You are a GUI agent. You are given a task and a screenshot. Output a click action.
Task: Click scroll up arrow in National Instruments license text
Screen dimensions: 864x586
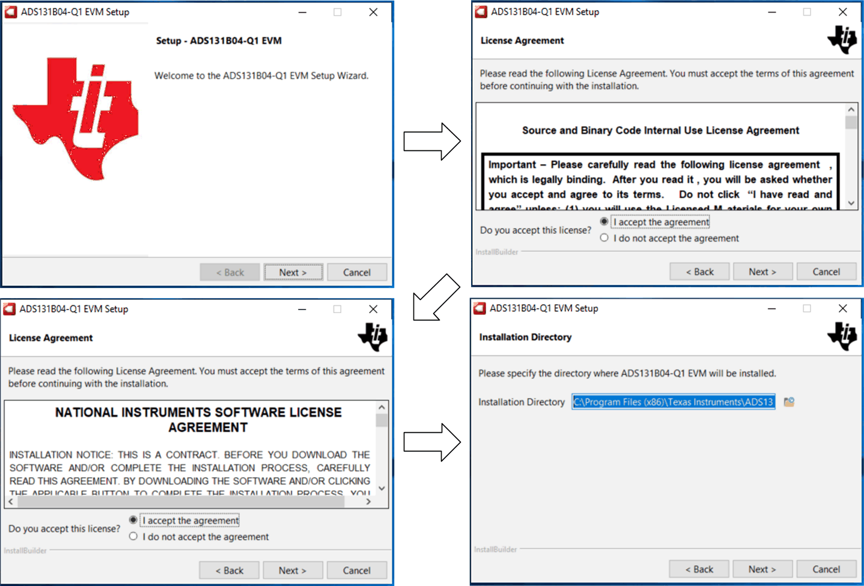(382, 407)
